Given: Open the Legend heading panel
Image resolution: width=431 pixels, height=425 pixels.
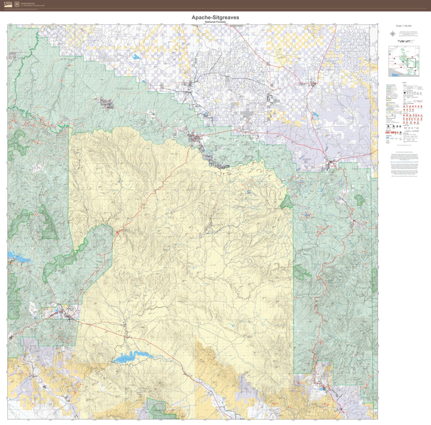Looking at the screenshot, I should click(x=404, y=83).
